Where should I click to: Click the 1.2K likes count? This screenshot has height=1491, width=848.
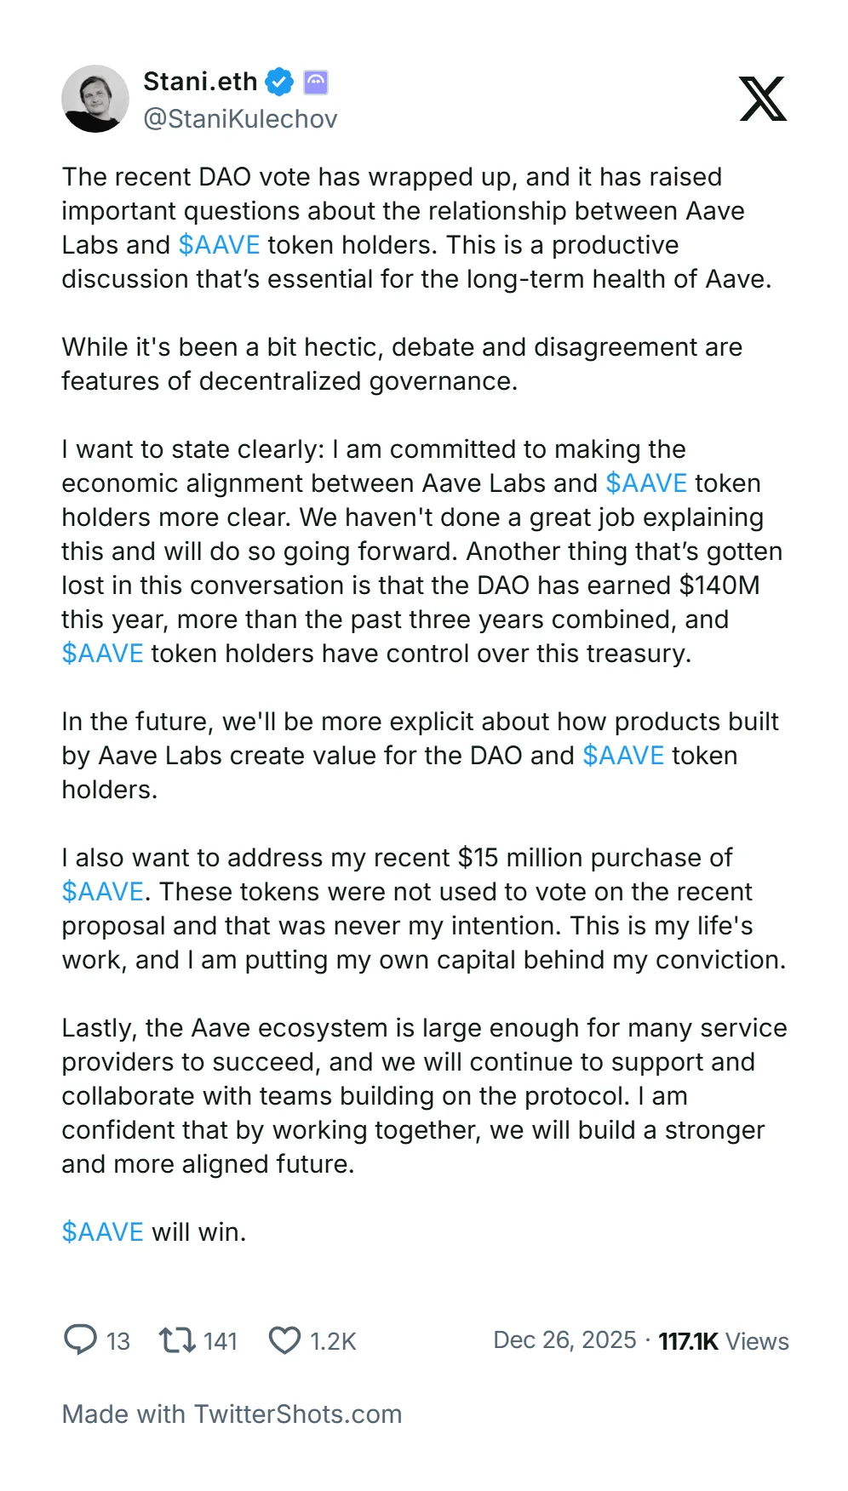click(x=333, y=1341)
